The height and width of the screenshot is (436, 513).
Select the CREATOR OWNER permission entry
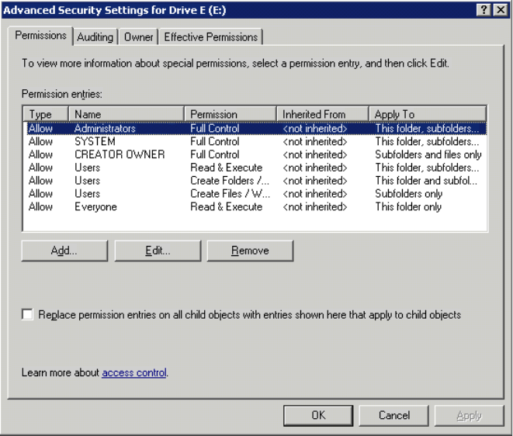[x=120, y=155]
